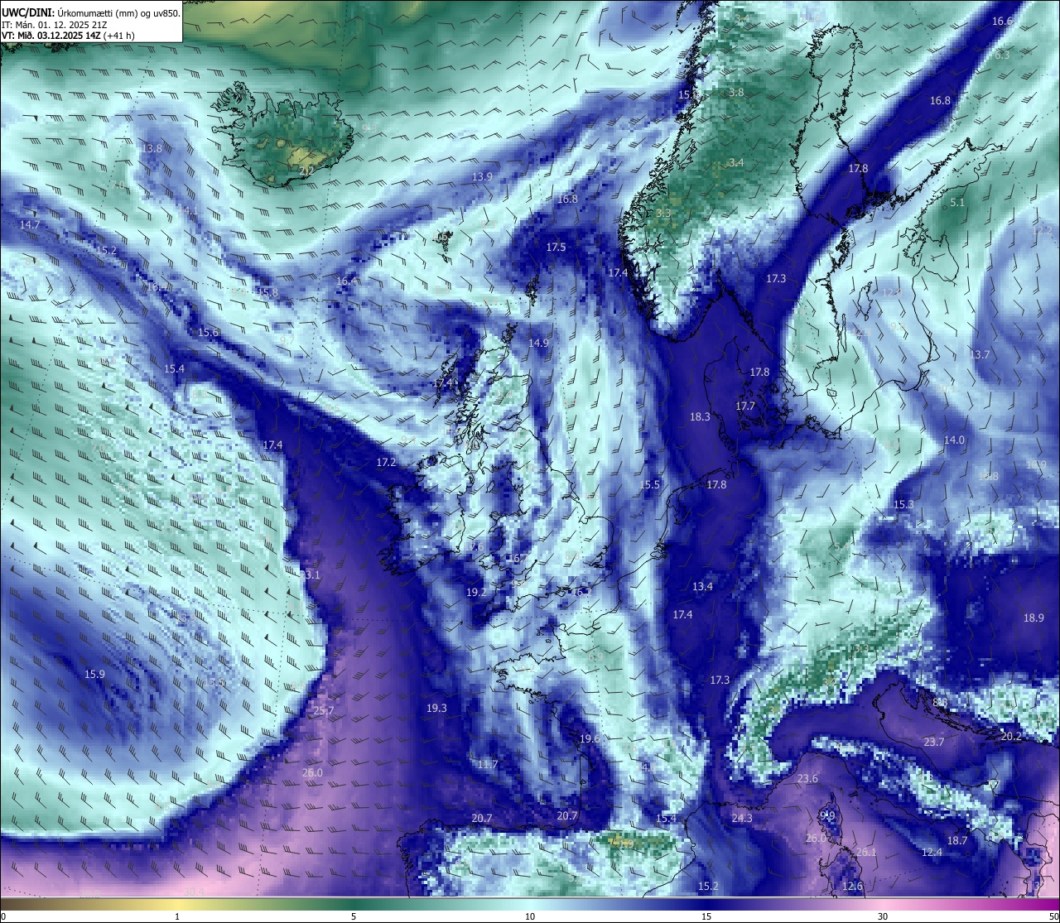Image resolution: width=1060 pixels, height=923 pixels.
Task: Click the value 5.1 over Finland
Action: (x=957, y=202)
